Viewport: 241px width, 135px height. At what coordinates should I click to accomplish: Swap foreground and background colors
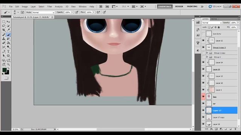8,68
